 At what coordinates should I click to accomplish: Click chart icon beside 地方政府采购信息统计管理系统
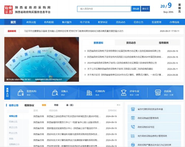click(133, 136)
